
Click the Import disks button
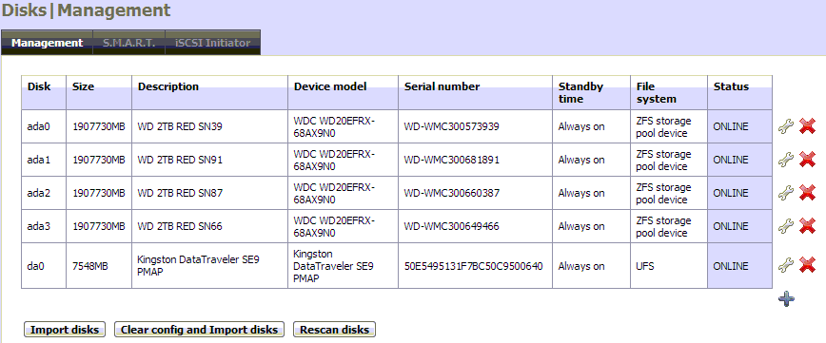pyautogui.click(x=65, y=330)
